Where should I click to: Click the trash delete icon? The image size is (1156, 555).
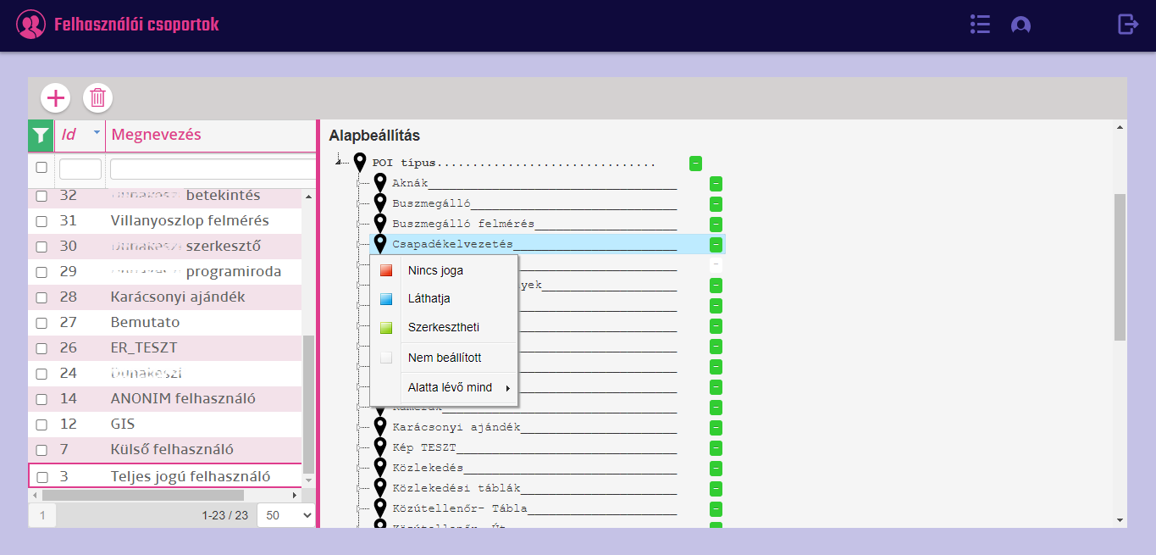click(x=97, y=98)
